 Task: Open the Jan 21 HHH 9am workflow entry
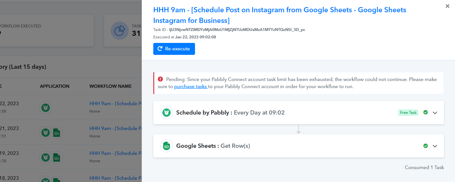pos(115,128)
